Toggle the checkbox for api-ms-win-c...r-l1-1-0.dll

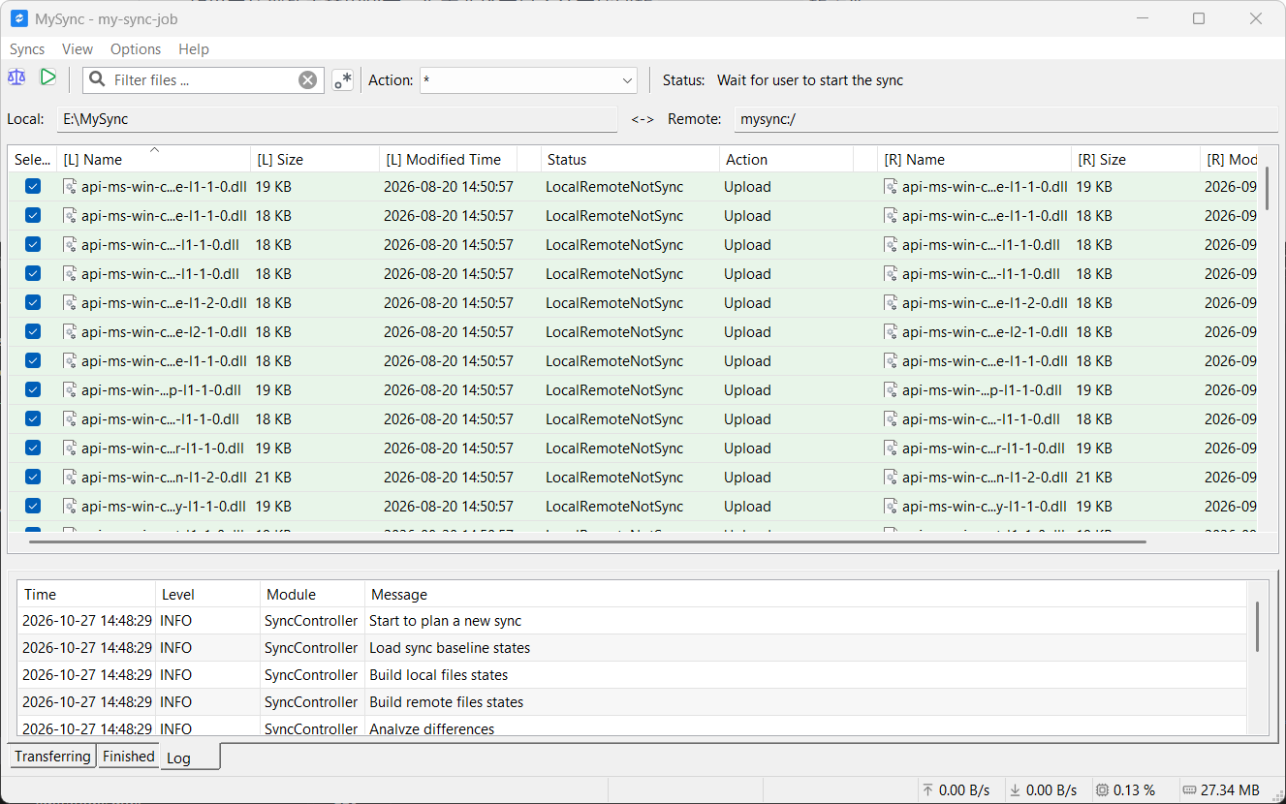coord(33,448)
